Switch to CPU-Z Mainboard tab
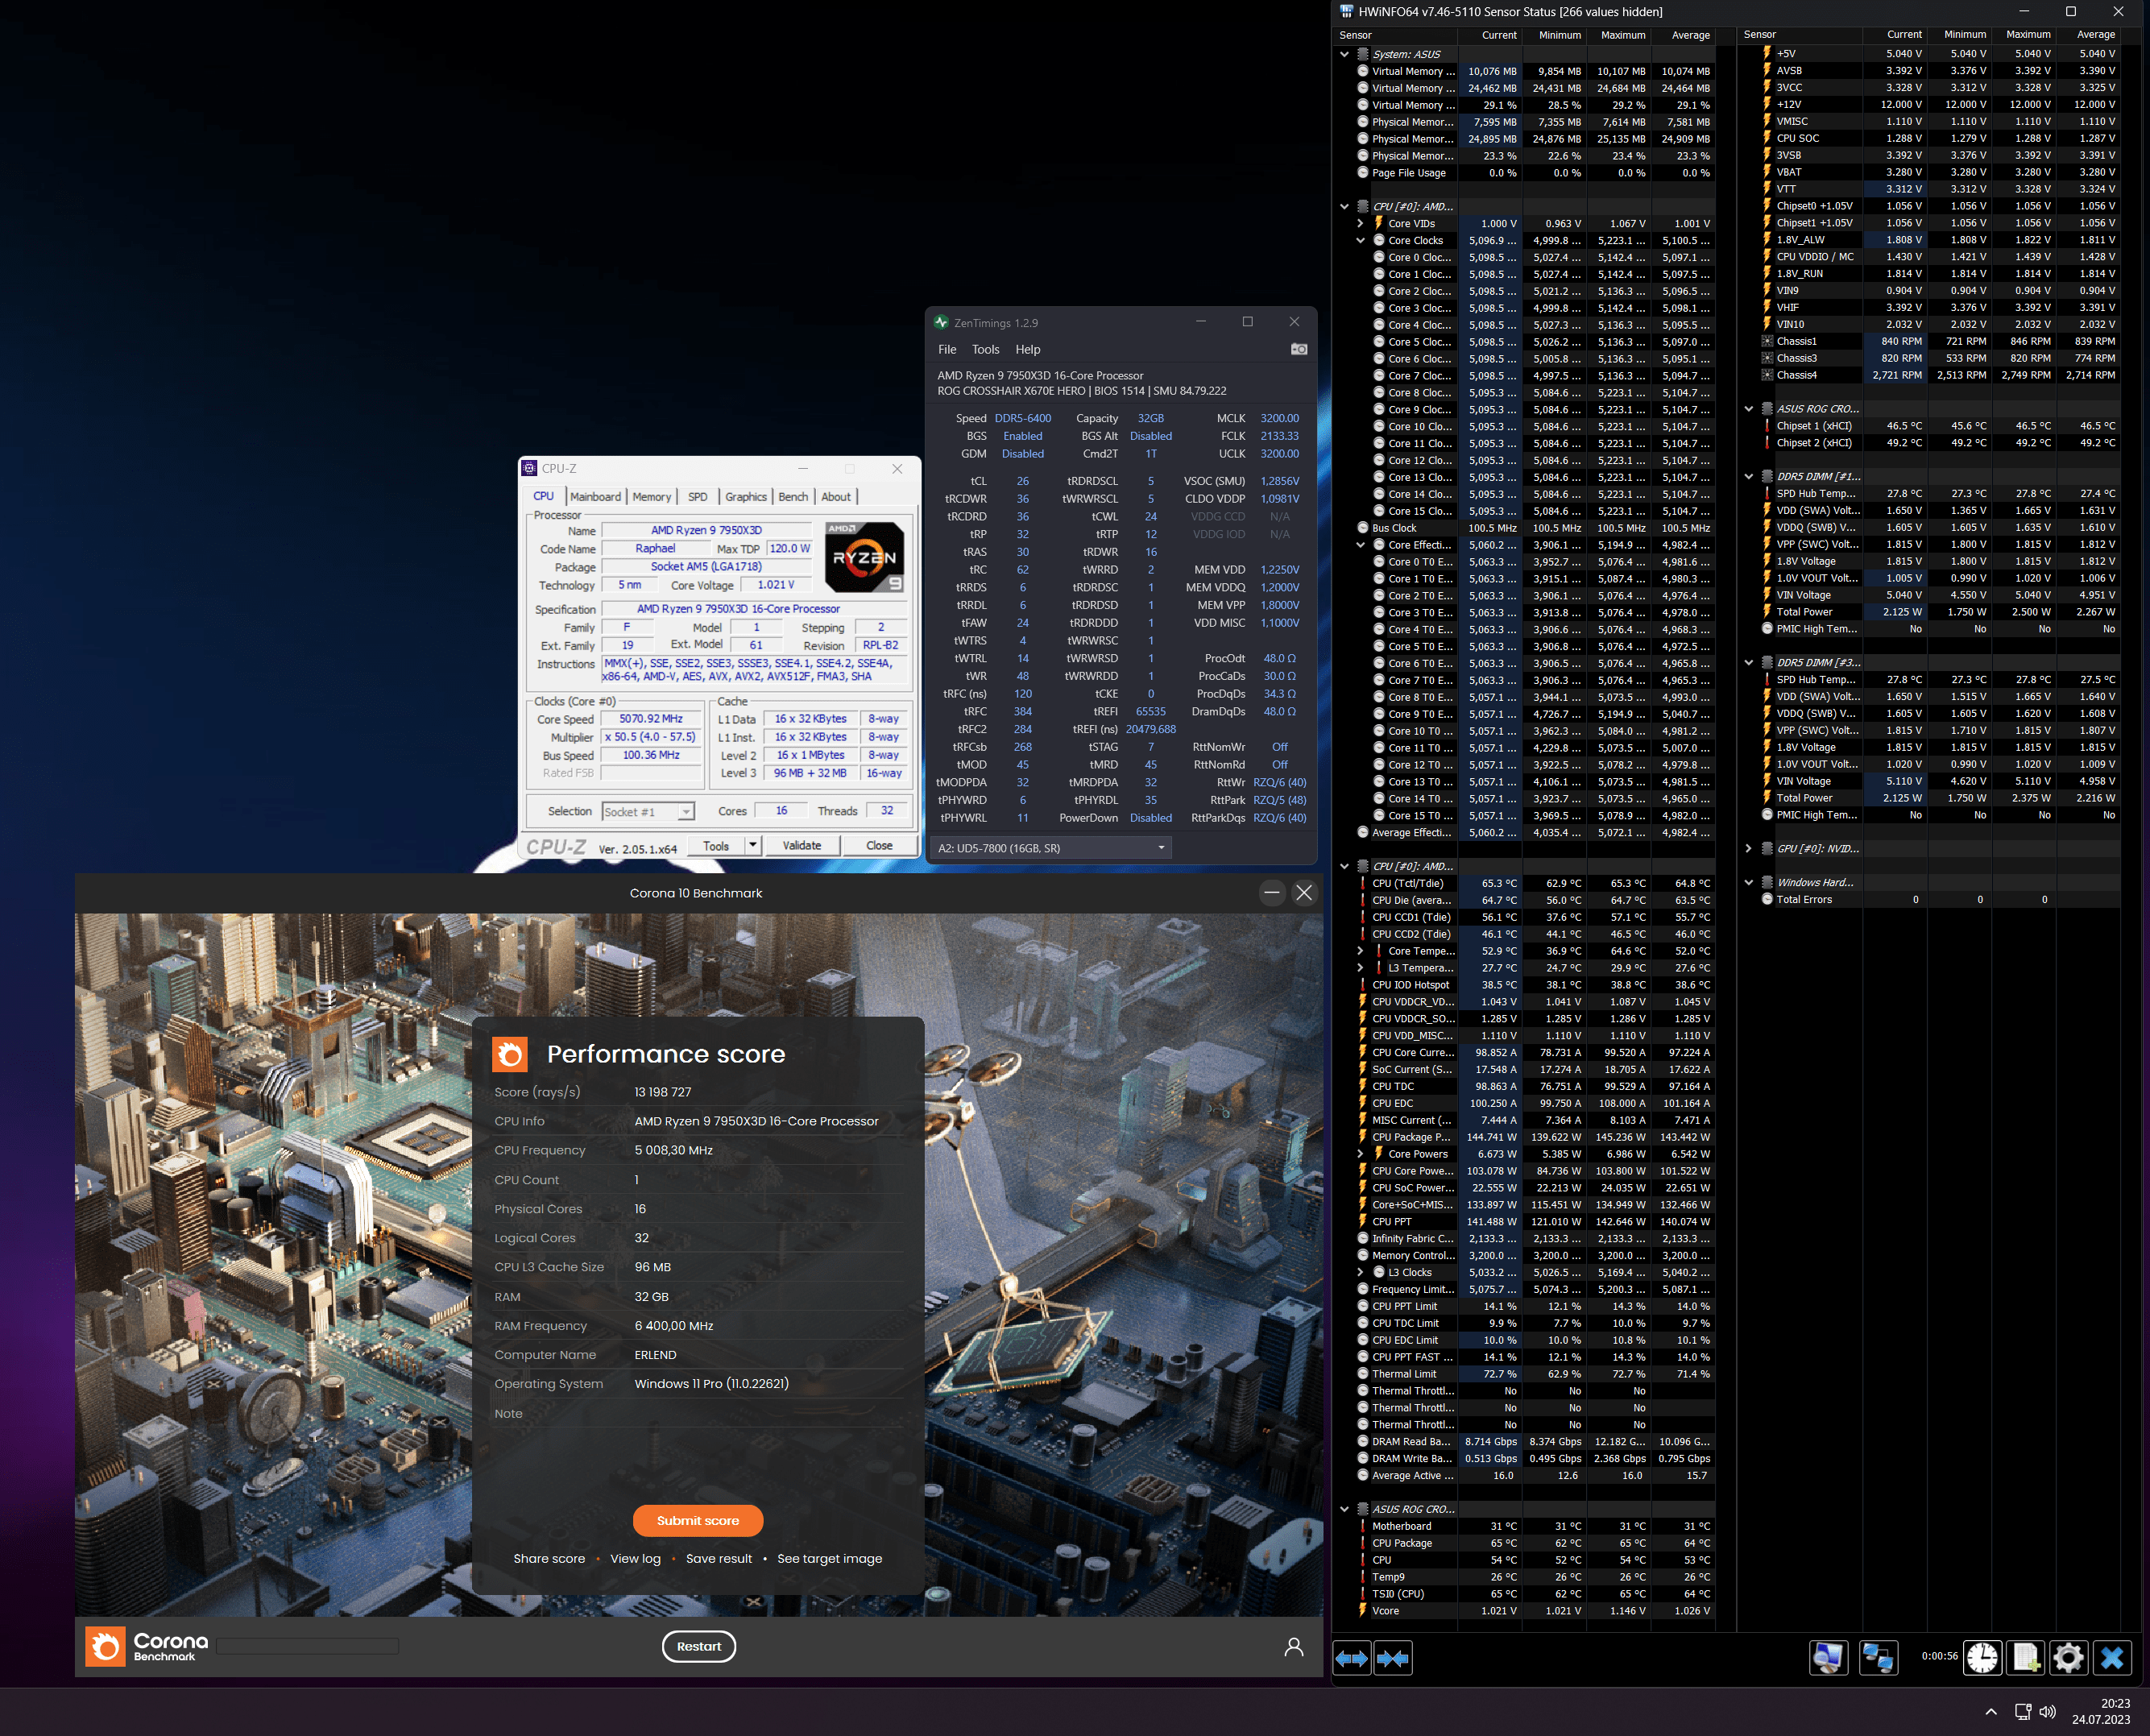2150x1736 pixels. coord(595,496)
